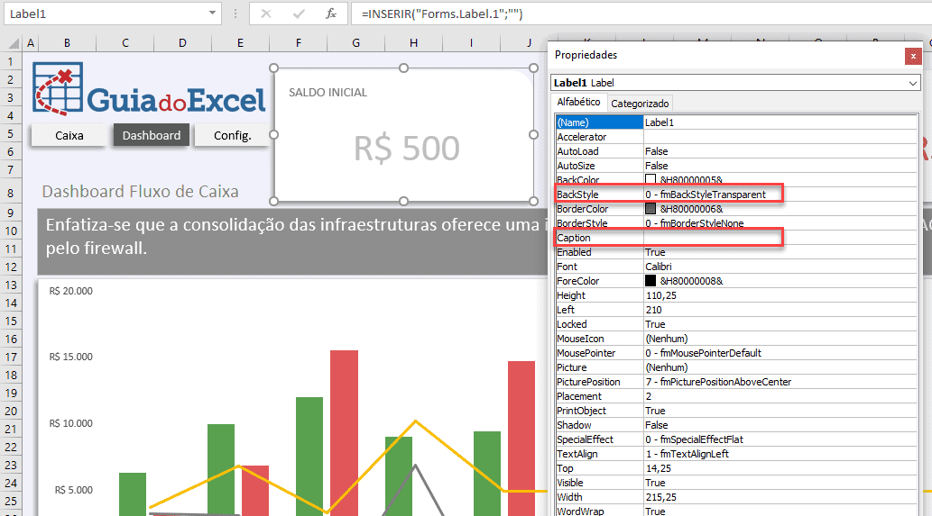Click the Dashboard navigation button
932x516 pixels.
click(x=152, y=135)
